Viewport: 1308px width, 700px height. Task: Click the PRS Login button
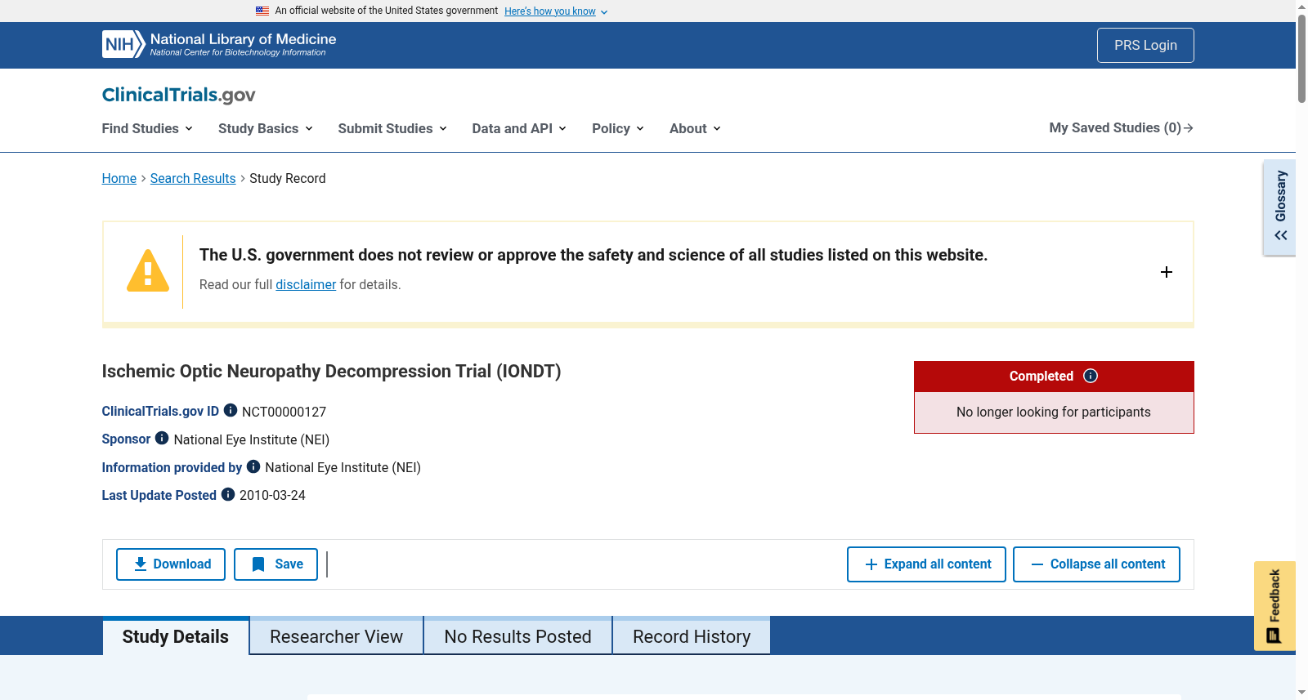tap(1145, 45)
